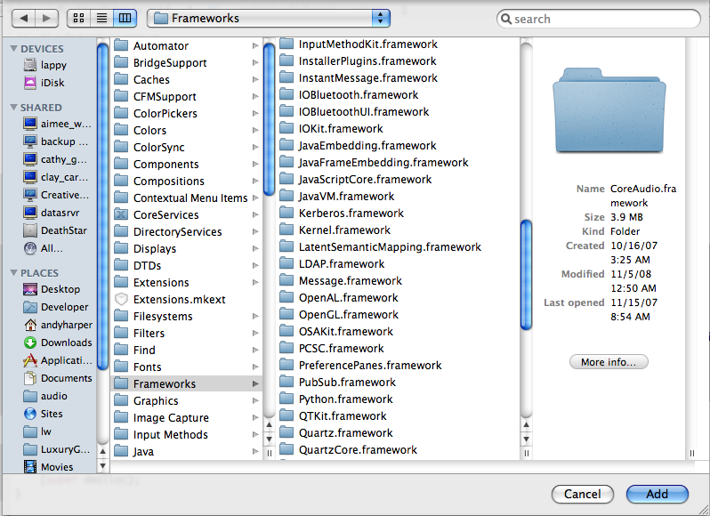710x516 pixels.
Task: Select Fonts folder in column
Action: [x=187, y=367]
